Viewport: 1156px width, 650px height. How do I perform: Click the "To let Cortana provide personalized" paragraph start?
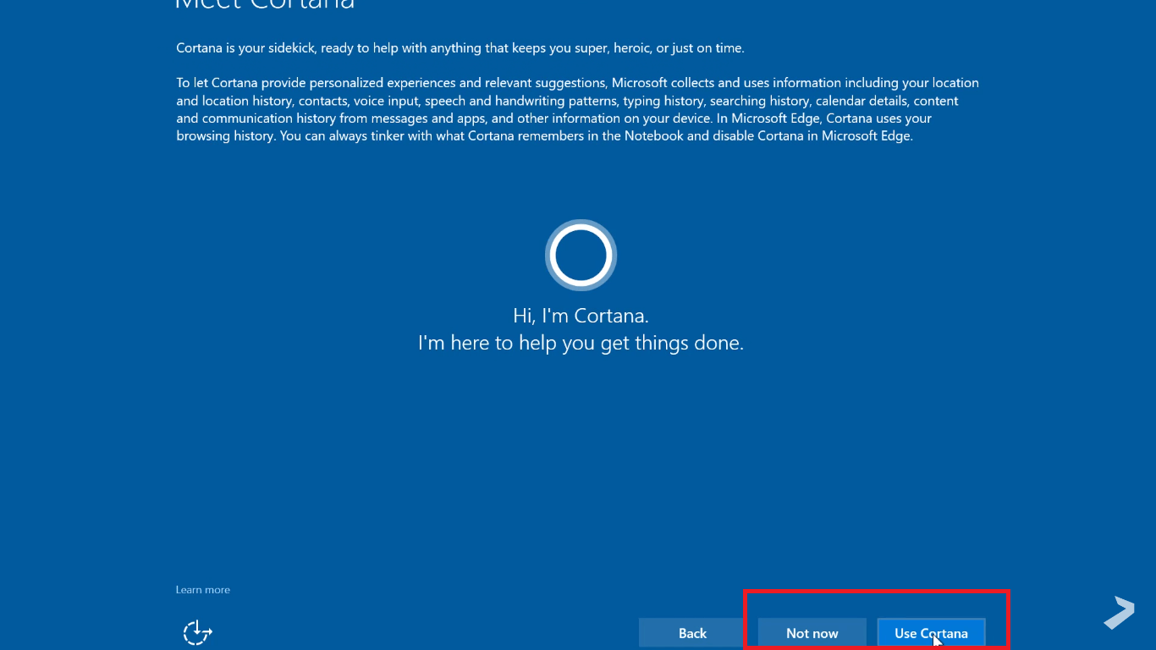coord(279,83)
